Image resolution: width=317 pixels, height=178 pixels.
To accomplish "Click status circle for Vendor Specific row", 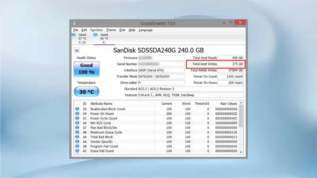I will click(77, 142).
